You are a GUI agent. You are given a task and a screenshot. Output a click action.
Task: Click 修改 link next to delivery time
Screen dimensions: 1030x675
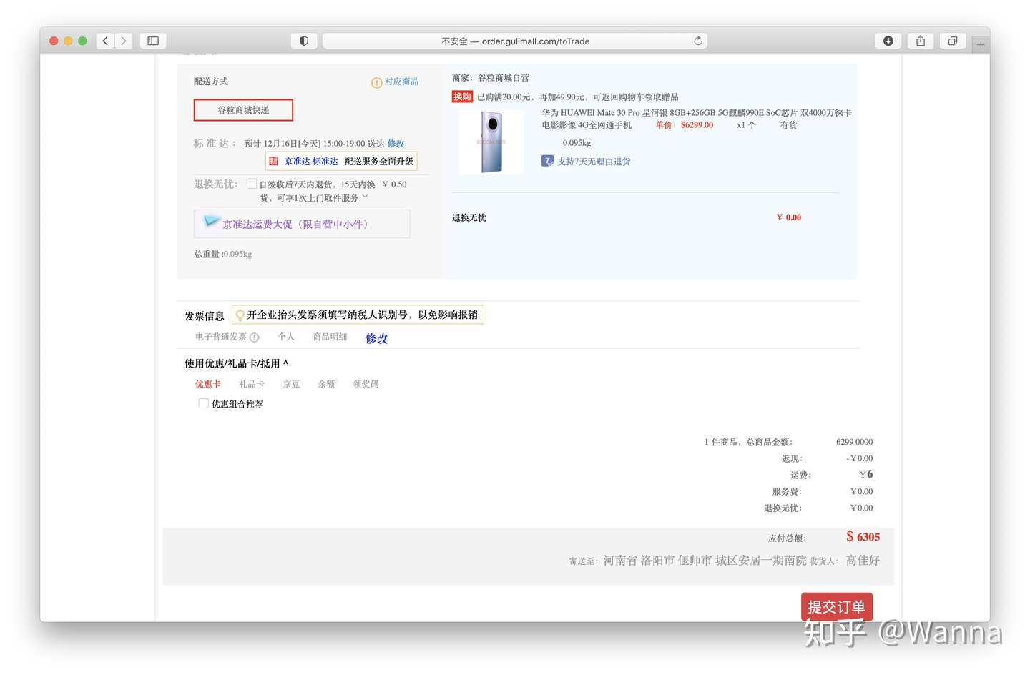coord(396,144)
